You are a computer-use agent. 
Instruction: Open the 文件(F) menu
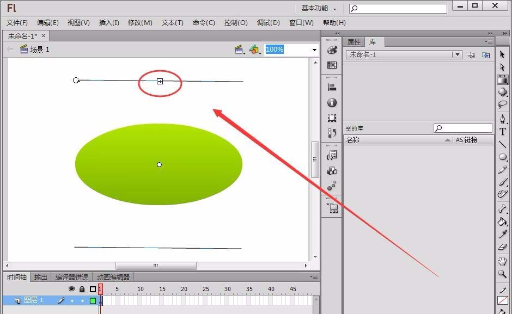17,22
